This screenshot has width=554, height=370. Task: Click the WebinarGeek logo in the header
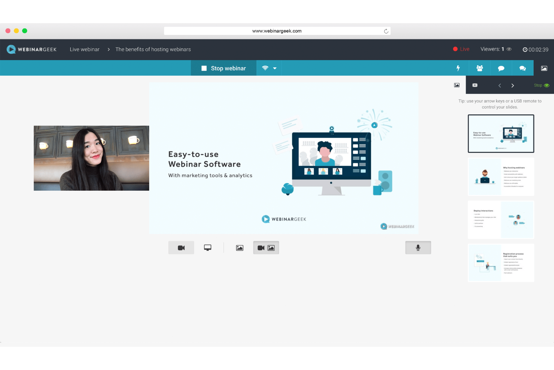31,49
